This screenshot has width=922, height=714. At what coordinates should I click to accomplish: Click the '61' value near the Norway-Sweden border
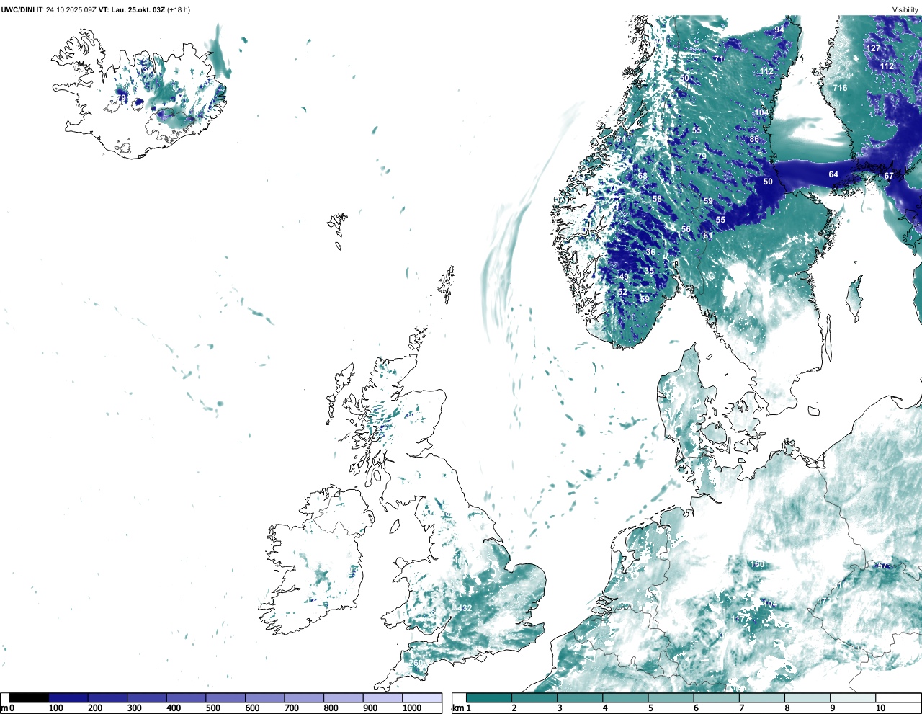pos(708,236)
